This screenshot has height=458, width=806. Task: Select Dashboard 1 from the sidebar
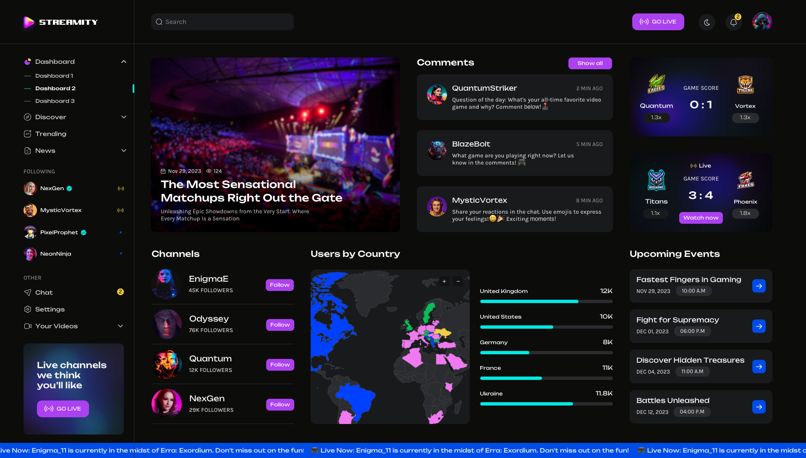click(54, 76)
